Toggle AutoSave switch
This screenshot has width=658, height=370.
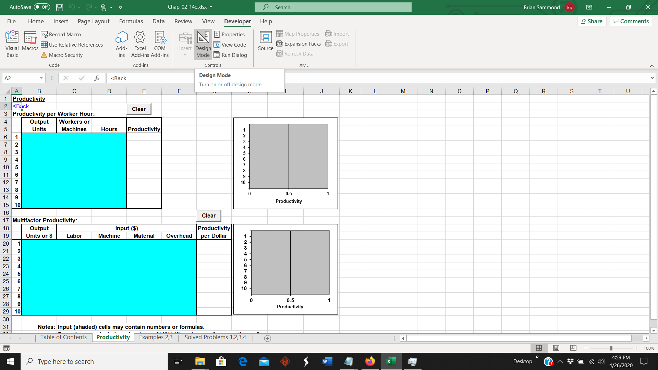pos(42,7)
